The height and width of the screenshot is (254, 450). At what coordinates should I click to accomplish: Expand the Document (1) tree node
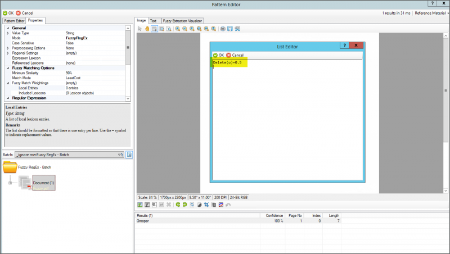[x=10, y=183]
